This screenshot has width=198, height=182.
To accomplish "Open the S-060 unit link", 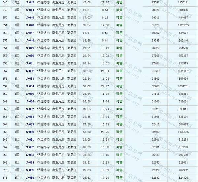I will point(30,132).
